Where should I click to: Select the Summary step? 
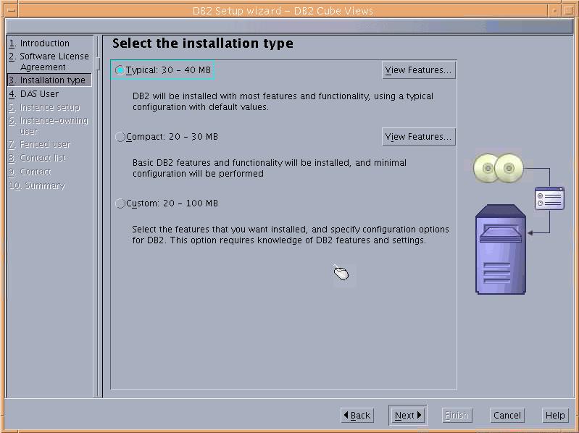37,185
